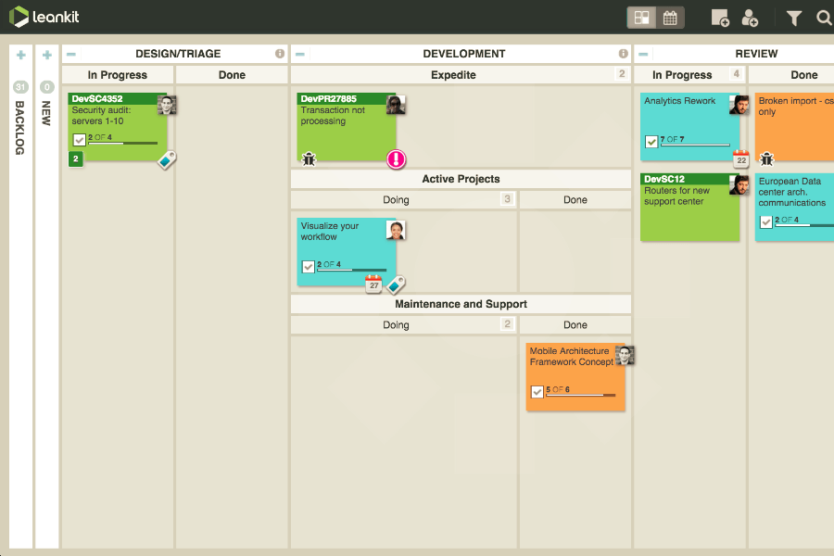Screen dimensions: 834x556
Task: Click the REVIEW lane title
Action: pyautogui.click(x=756, y=54)
